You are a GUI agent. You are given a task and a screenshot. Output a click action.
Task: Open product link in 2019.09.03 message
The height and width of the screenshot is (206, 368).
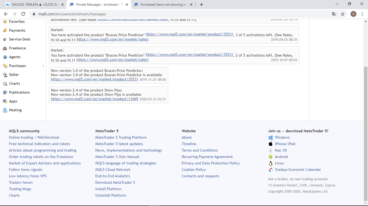(189, 34)
